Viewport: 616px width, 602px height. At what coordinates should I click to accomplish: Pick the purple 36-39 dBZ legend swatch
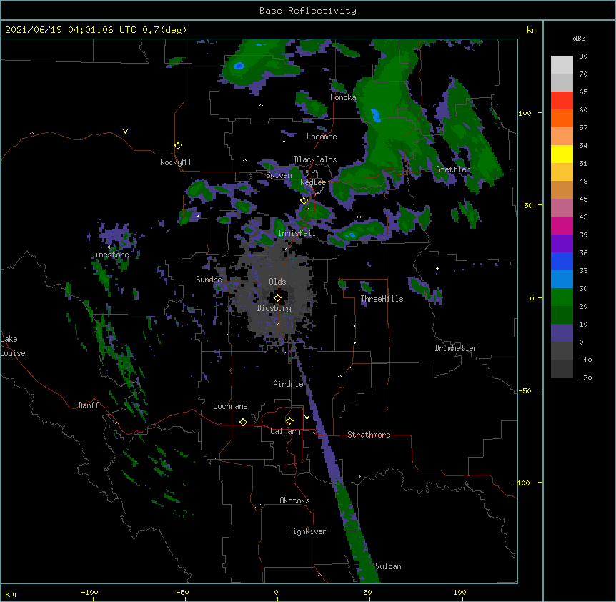tap(562, 244)
